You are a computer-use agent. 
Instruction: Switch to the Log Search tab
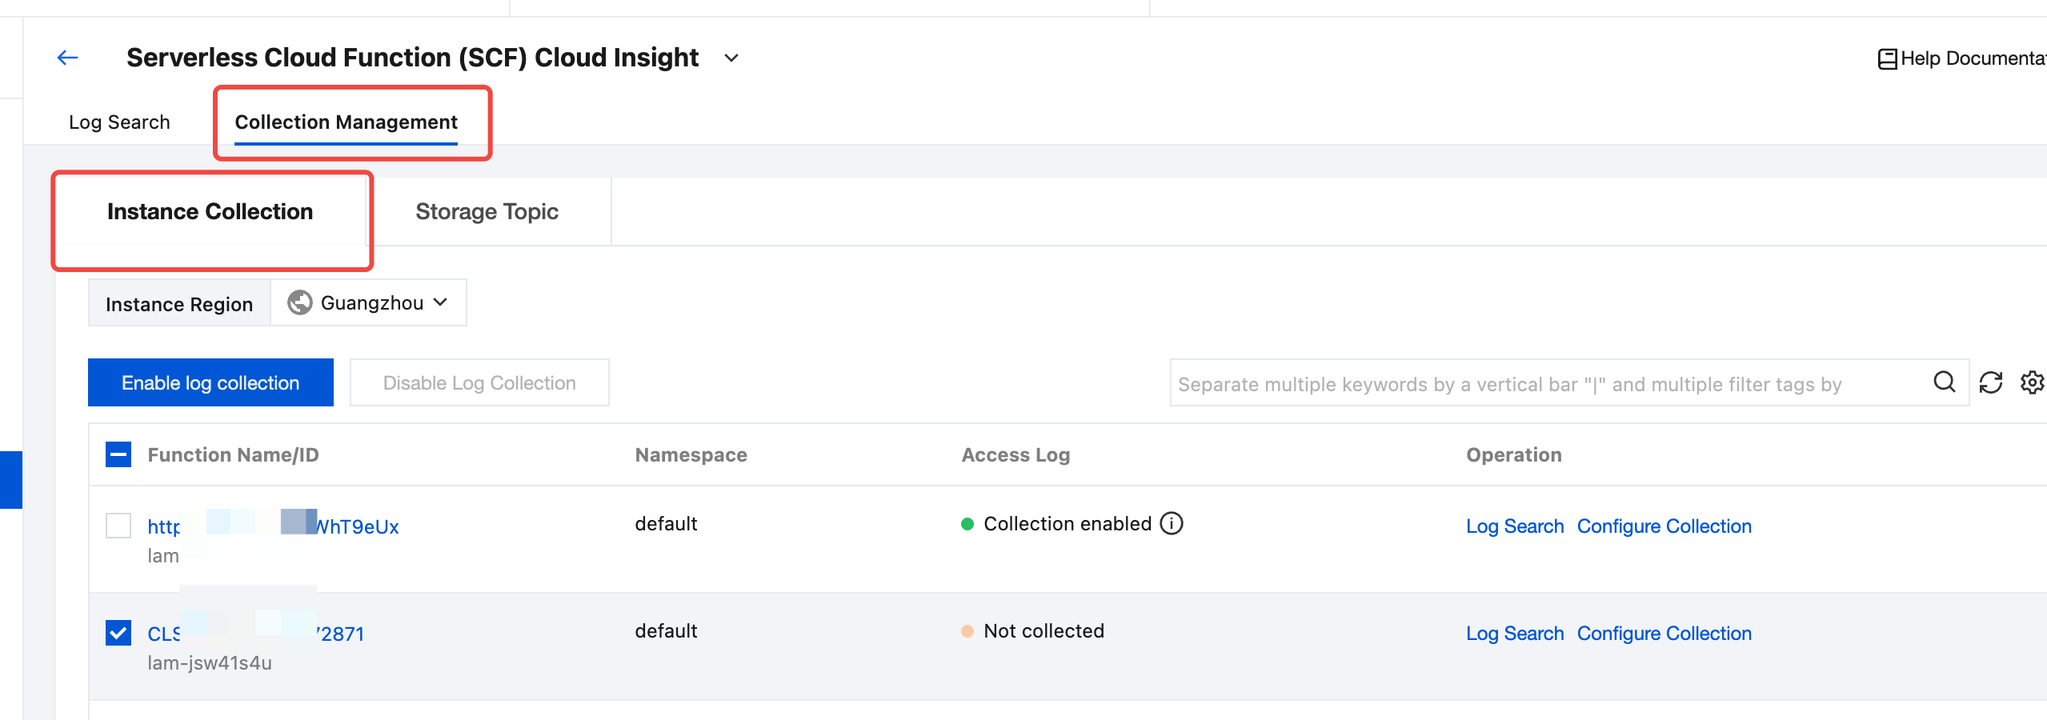tap(119, 122)
